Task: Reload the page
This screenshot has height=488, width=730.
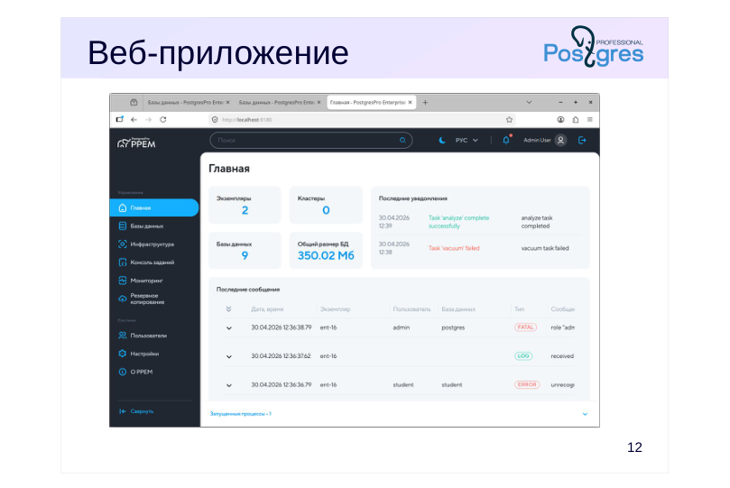Action: pos(163,120)
